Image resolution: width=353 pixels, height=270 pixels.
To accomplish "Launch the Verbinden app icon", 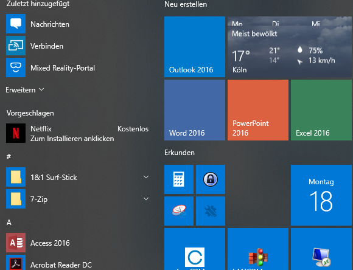I will click(16, 46).
